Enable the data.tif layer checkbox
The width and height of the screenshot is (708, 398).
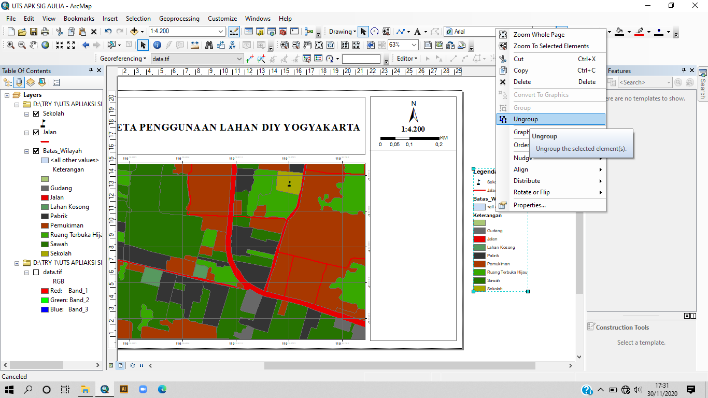36,272
